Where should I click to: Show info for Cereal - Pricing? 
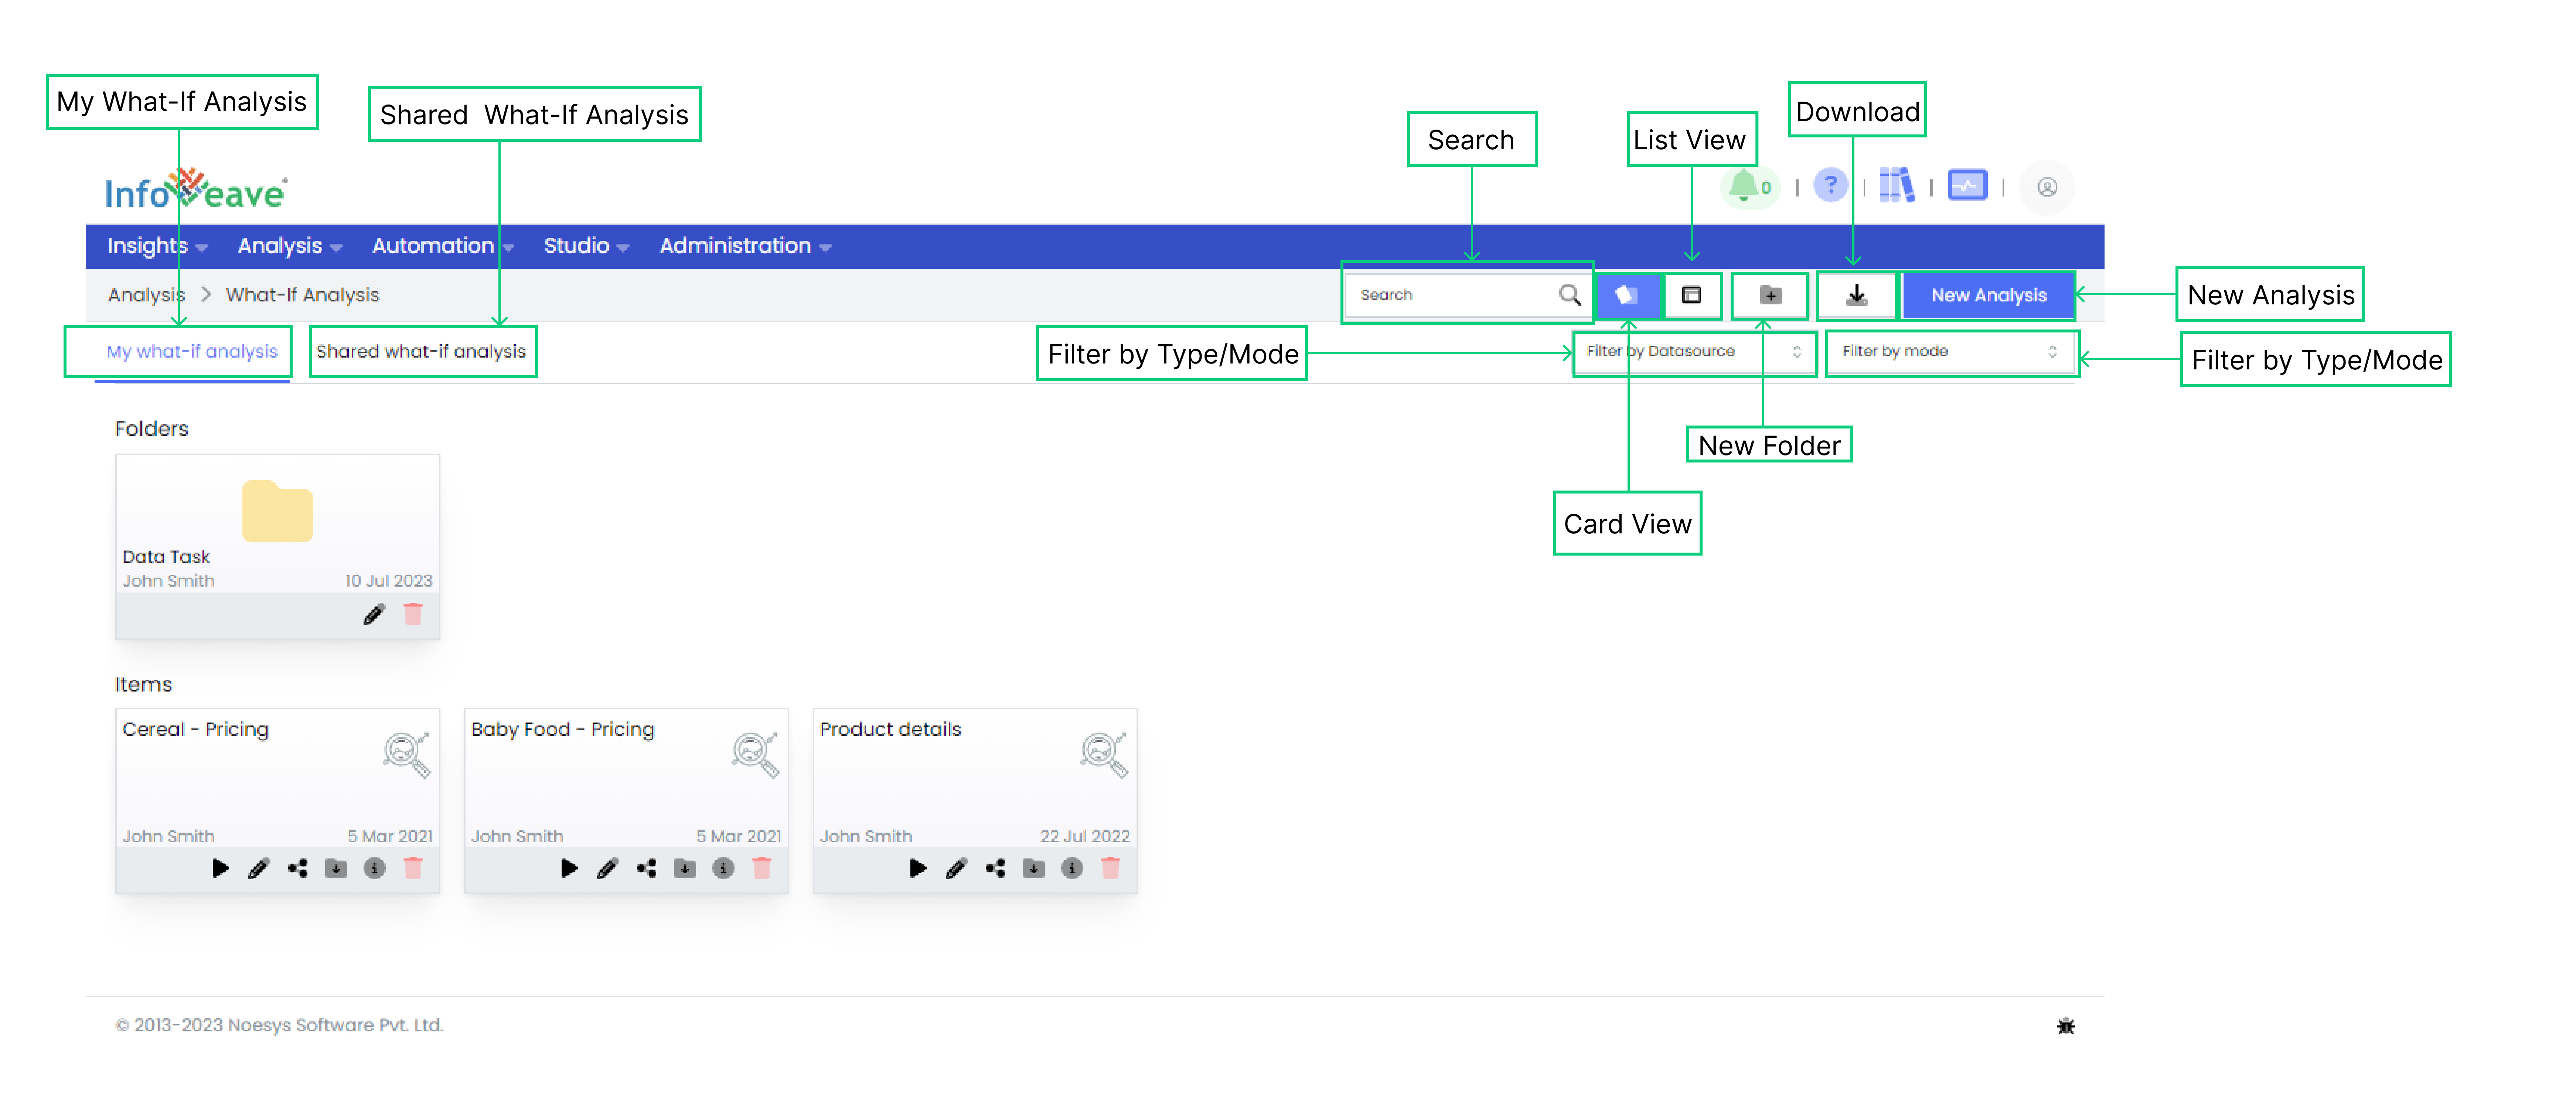tap(374, 868)
